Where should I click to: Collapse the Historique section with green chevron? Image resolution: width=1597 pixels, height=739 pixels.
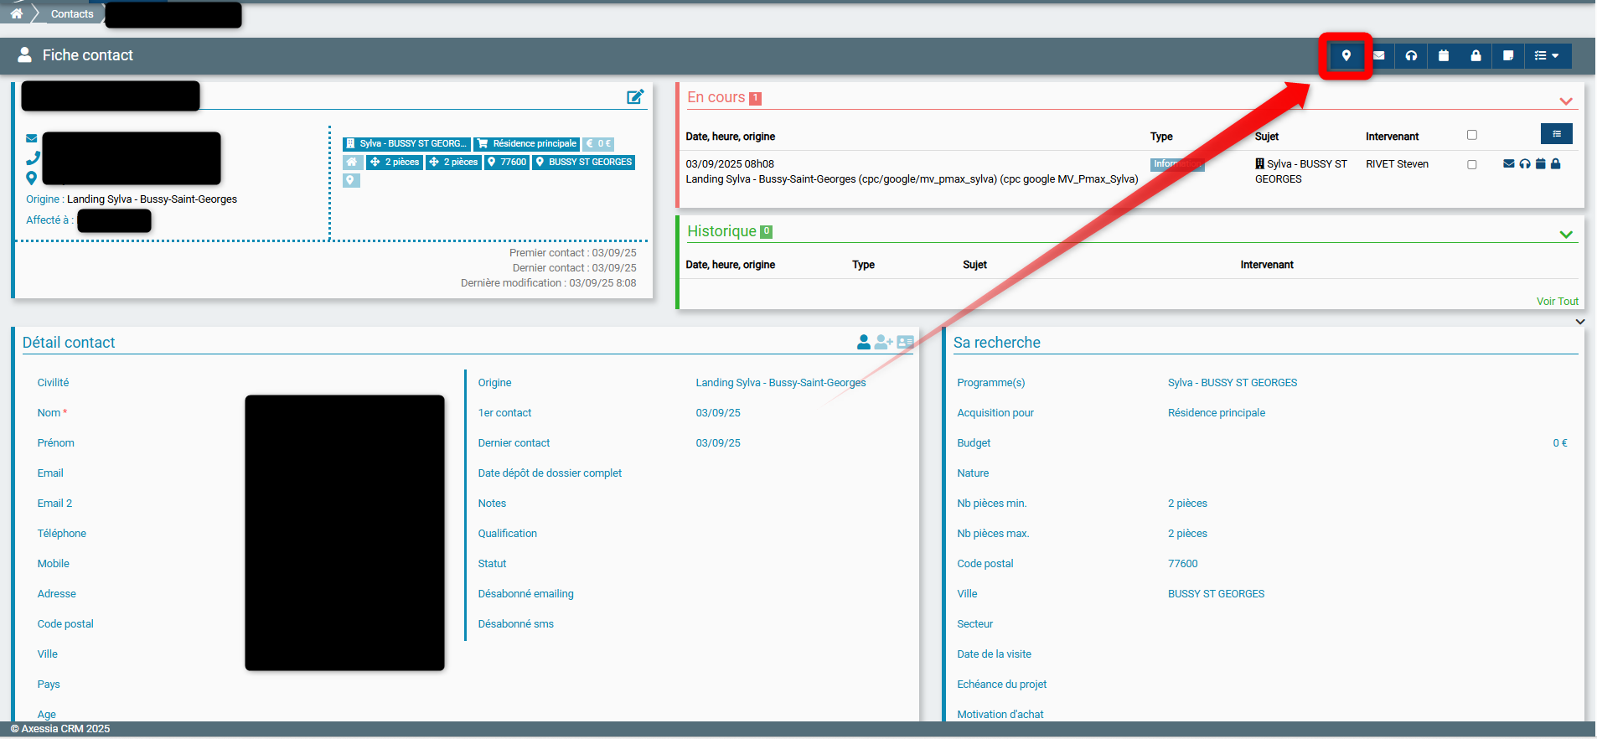1565,235
